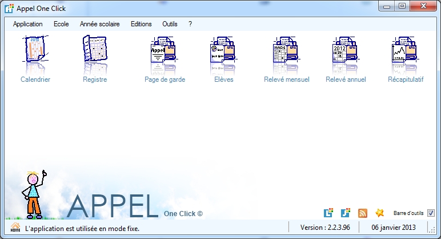Open the Elèves print list icon

(223, 49)
